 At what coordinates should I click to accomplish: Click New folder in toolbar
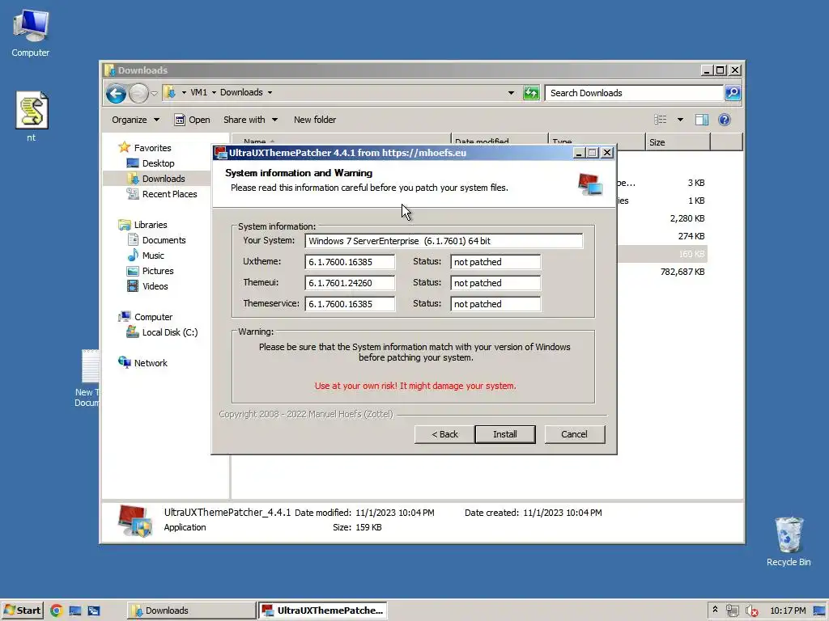[315, 120]
